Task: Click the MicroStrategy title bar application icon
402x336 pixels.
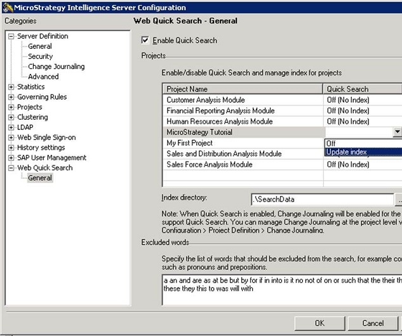Action: (x=8, y=8)
